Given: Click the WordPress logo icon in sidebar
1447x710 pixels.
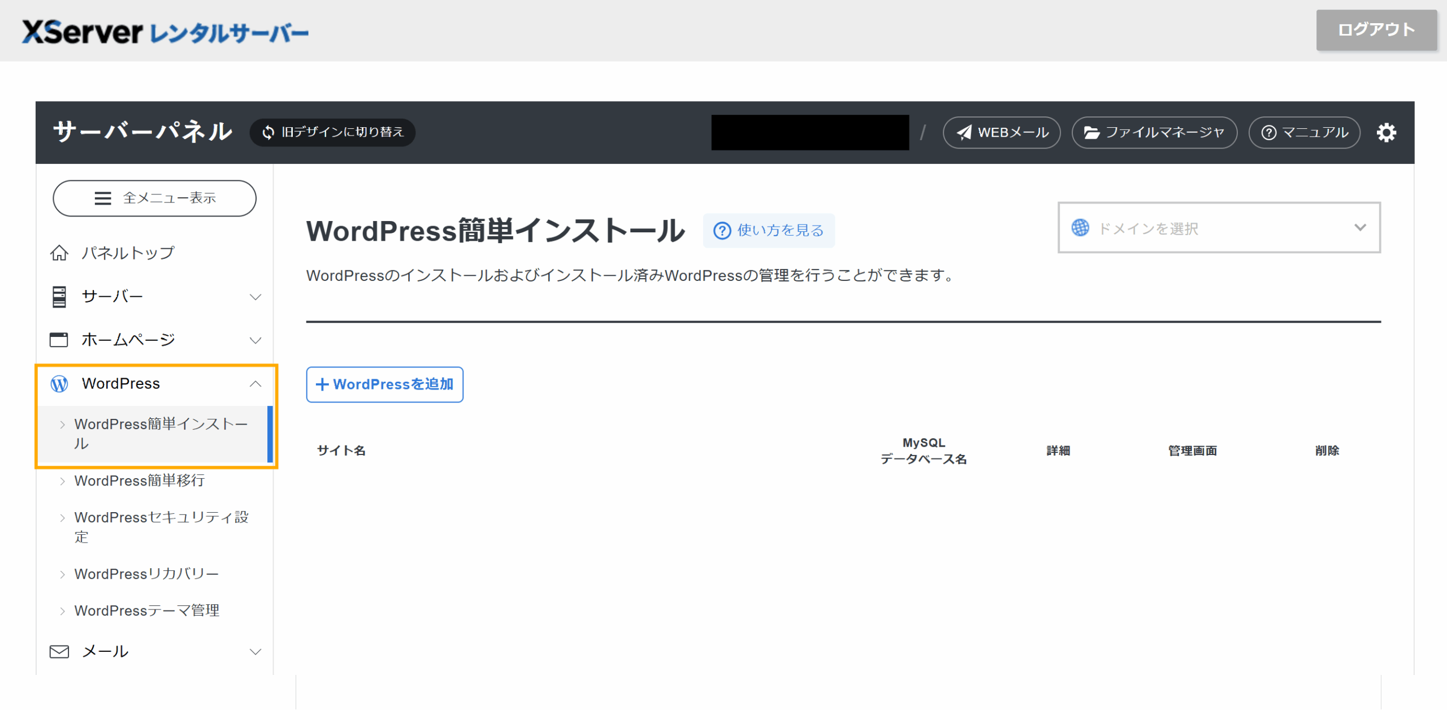Looking at the screenshot, I should pos(59,384).
